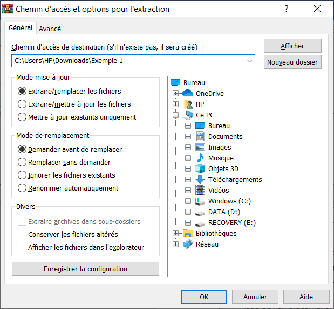
Task: Expand the OneDrive tree node
Action: tap(175, 93)
